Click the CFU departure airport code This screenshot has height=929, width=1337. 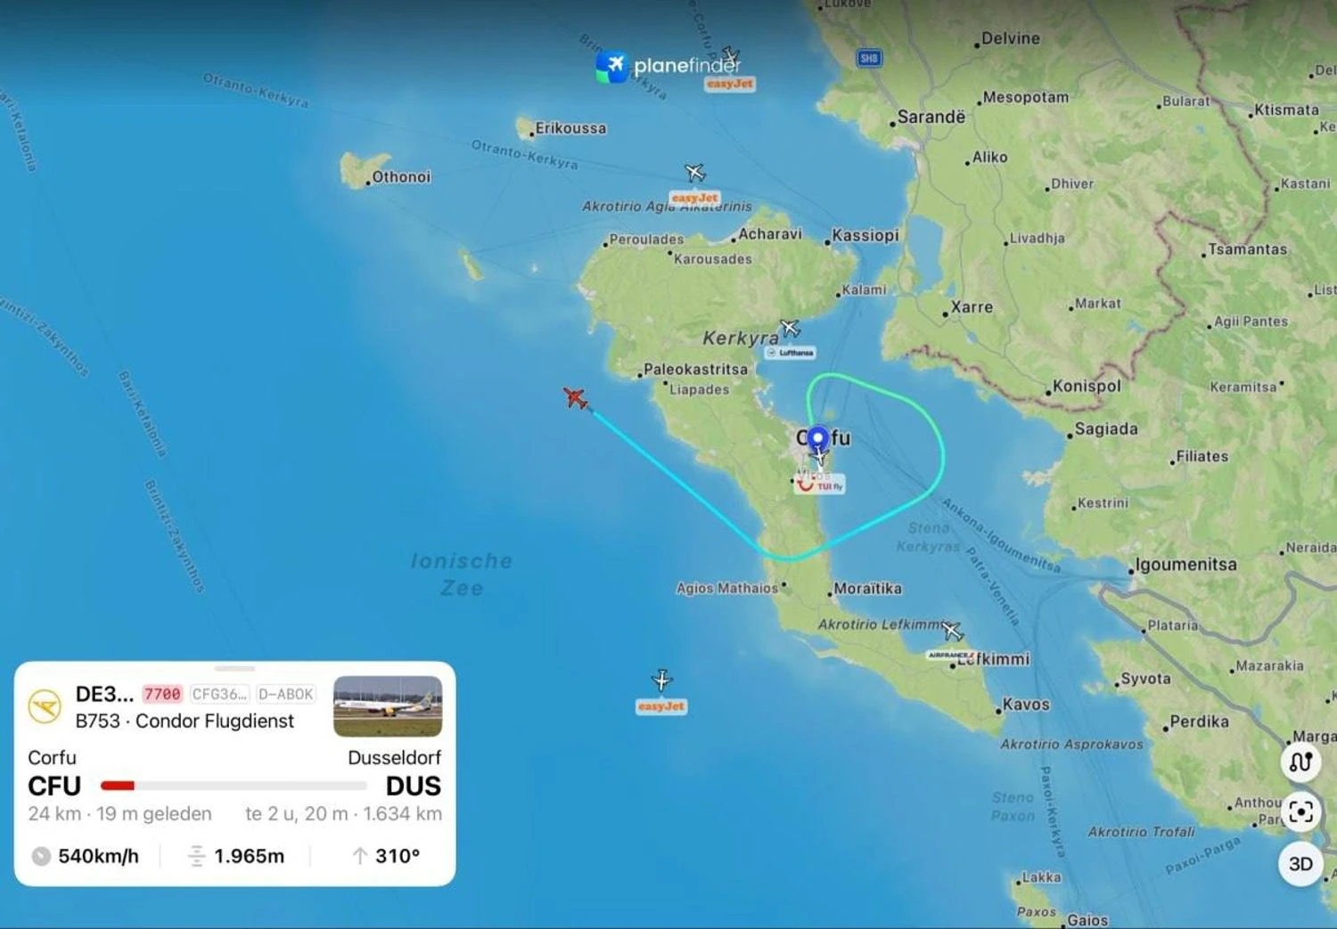[x=54, y=786]
